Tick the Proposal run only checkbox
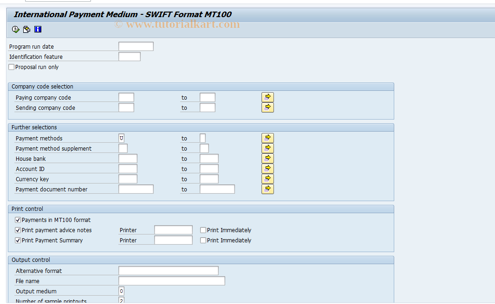The height and width of the screenshot is (304, 495). click(x=12, y=67)
